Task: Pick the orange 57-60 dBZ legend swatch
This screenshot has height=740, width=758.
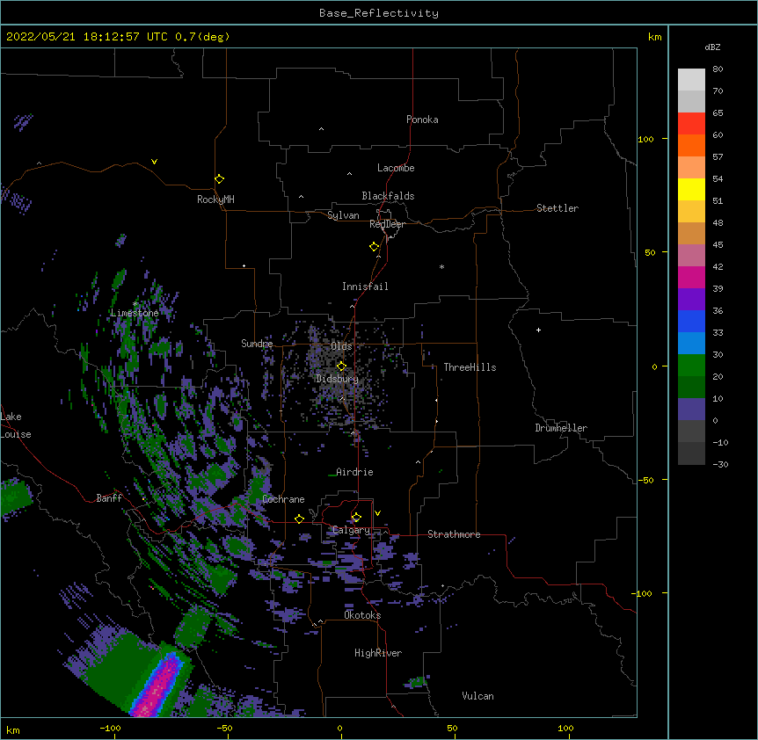Action: (x=691, y=145)
